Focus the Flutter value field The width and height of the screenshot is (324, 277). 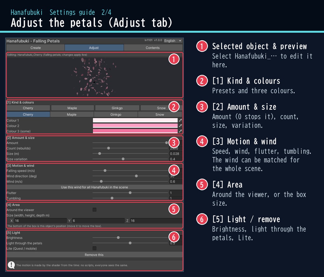click(176, 193)
